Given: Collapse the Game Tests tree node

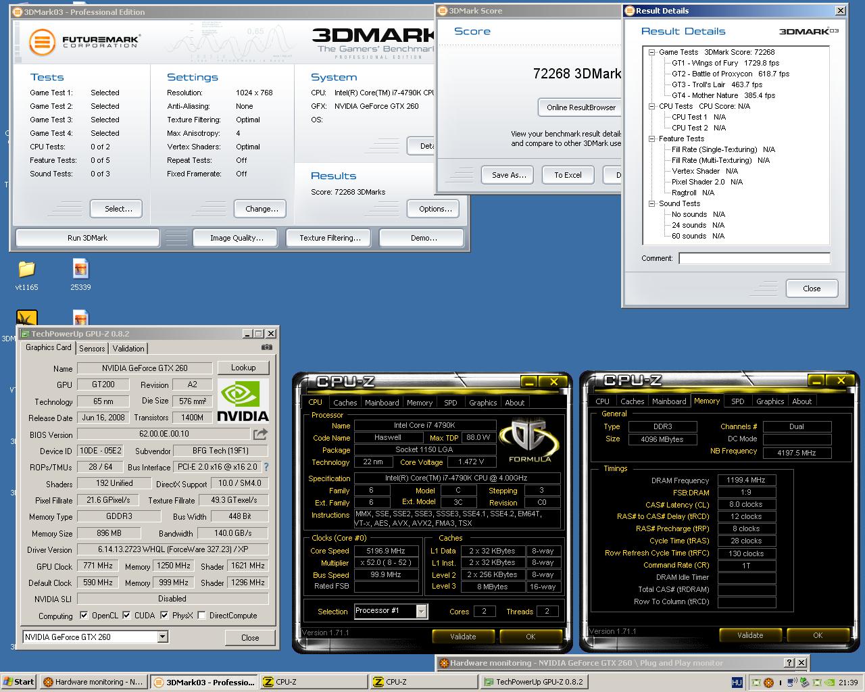Looking at the screenshot, I should coord(652,52).
